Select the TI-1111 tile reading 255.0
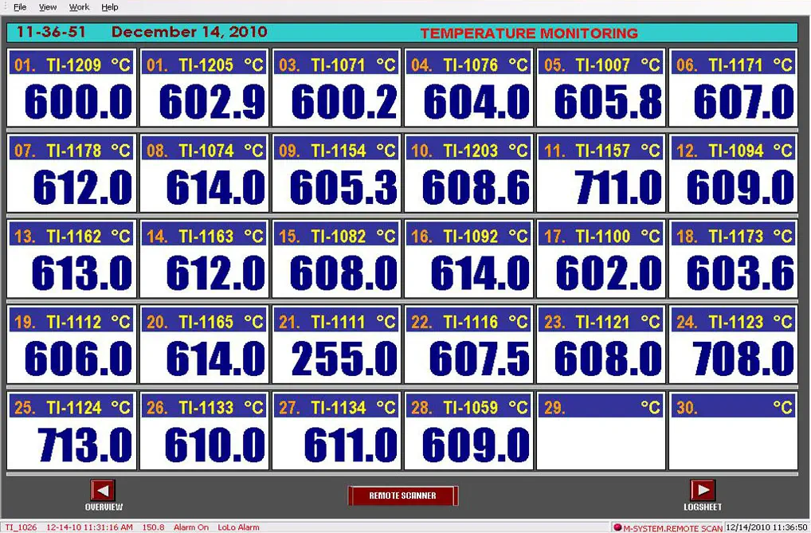 (337, 345)
